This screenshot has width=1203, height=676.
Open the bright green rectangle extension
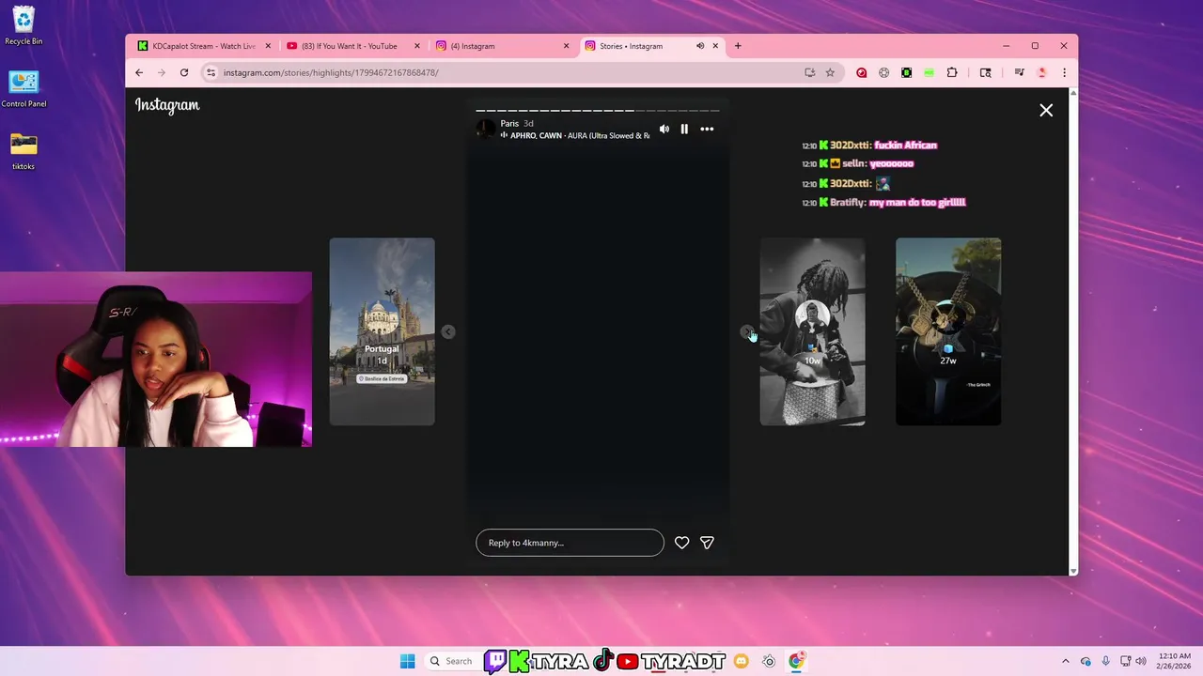929,72
